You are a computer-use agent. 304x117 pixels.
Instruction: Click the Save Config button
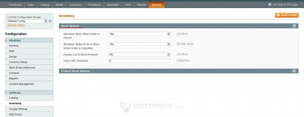point(287,15)
